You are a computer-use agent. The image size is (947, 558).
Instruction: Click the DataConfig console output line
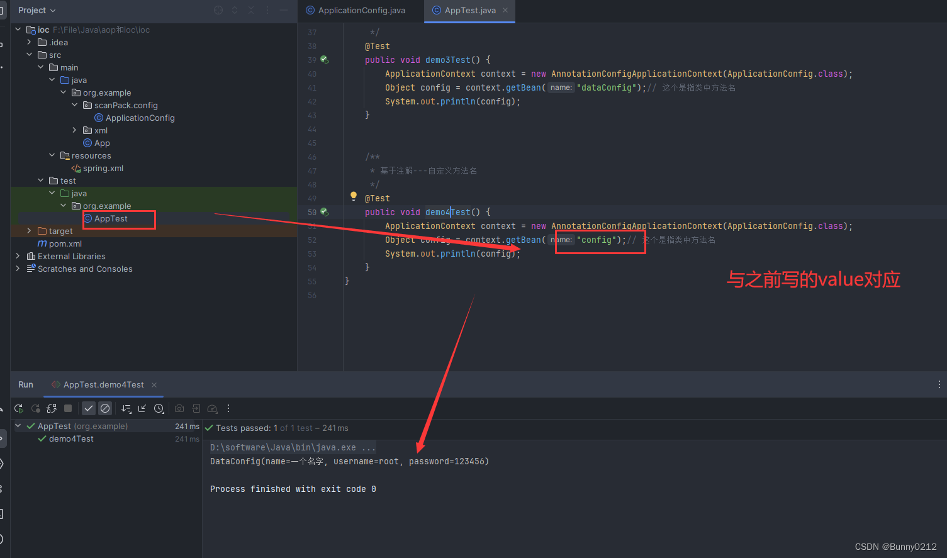click(349, 461)
